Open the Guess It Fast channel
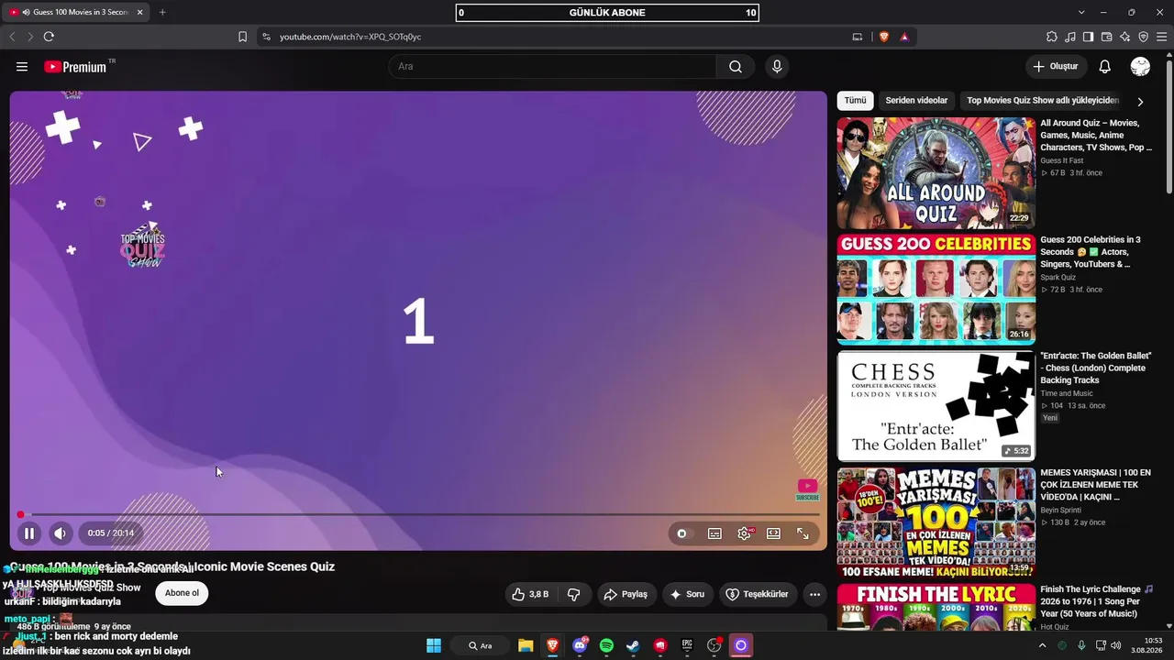 point(1062,160)
